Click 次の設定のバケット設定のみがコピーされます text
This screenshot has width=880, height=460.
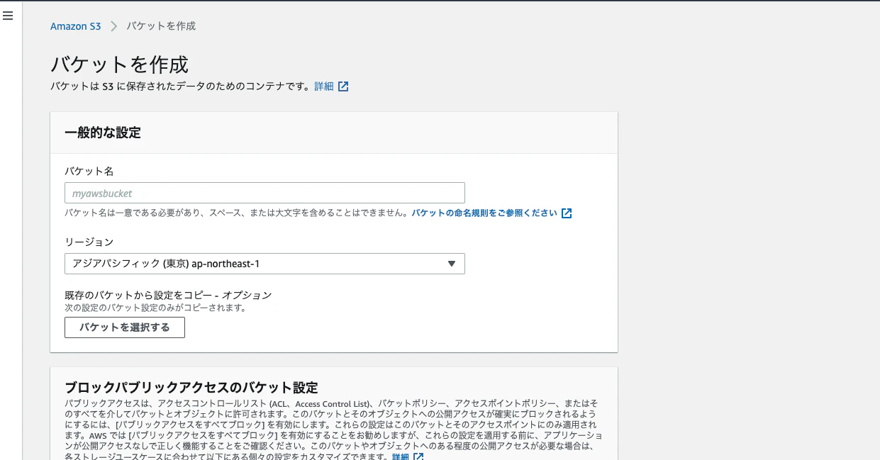pyautogui.click(x=155, y=308)
